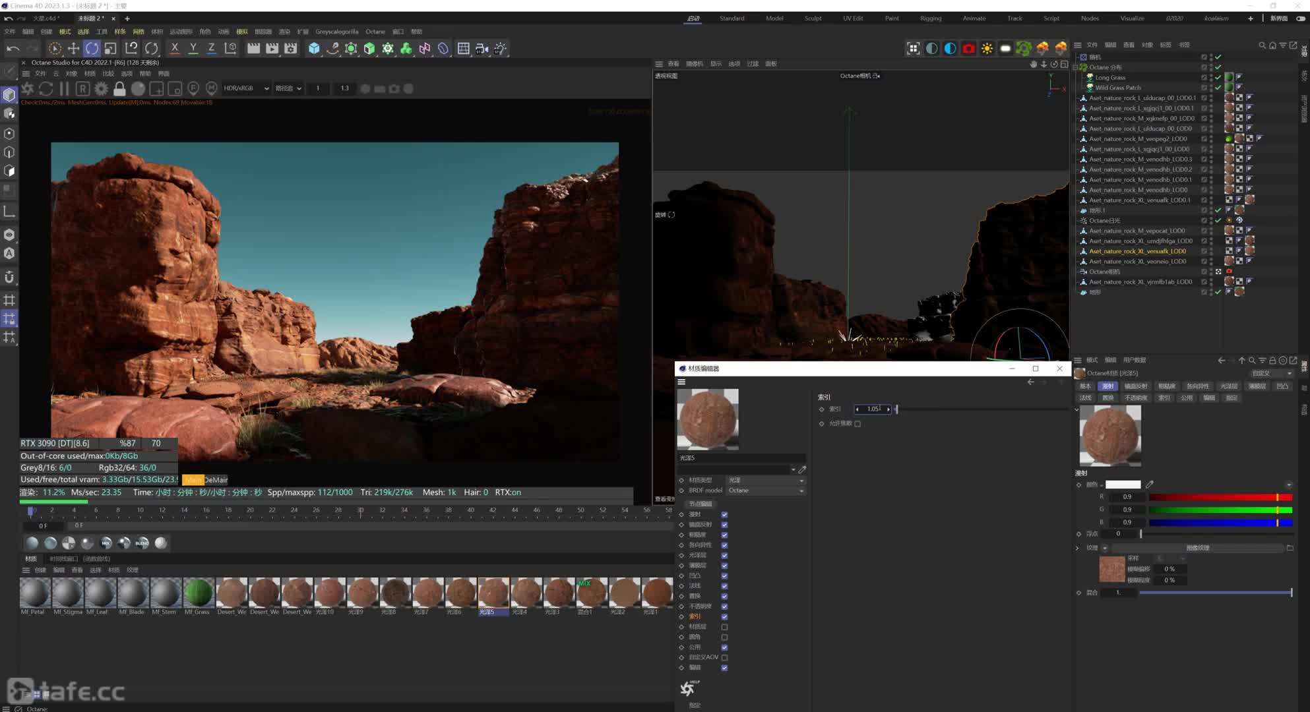The image size is (1310, 712).
Task: Uncheck the 置换 channel checkbox
Action: [724, 596]
